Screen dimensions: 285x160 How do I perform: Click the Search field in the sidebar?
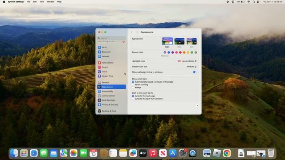coord(111,38)
